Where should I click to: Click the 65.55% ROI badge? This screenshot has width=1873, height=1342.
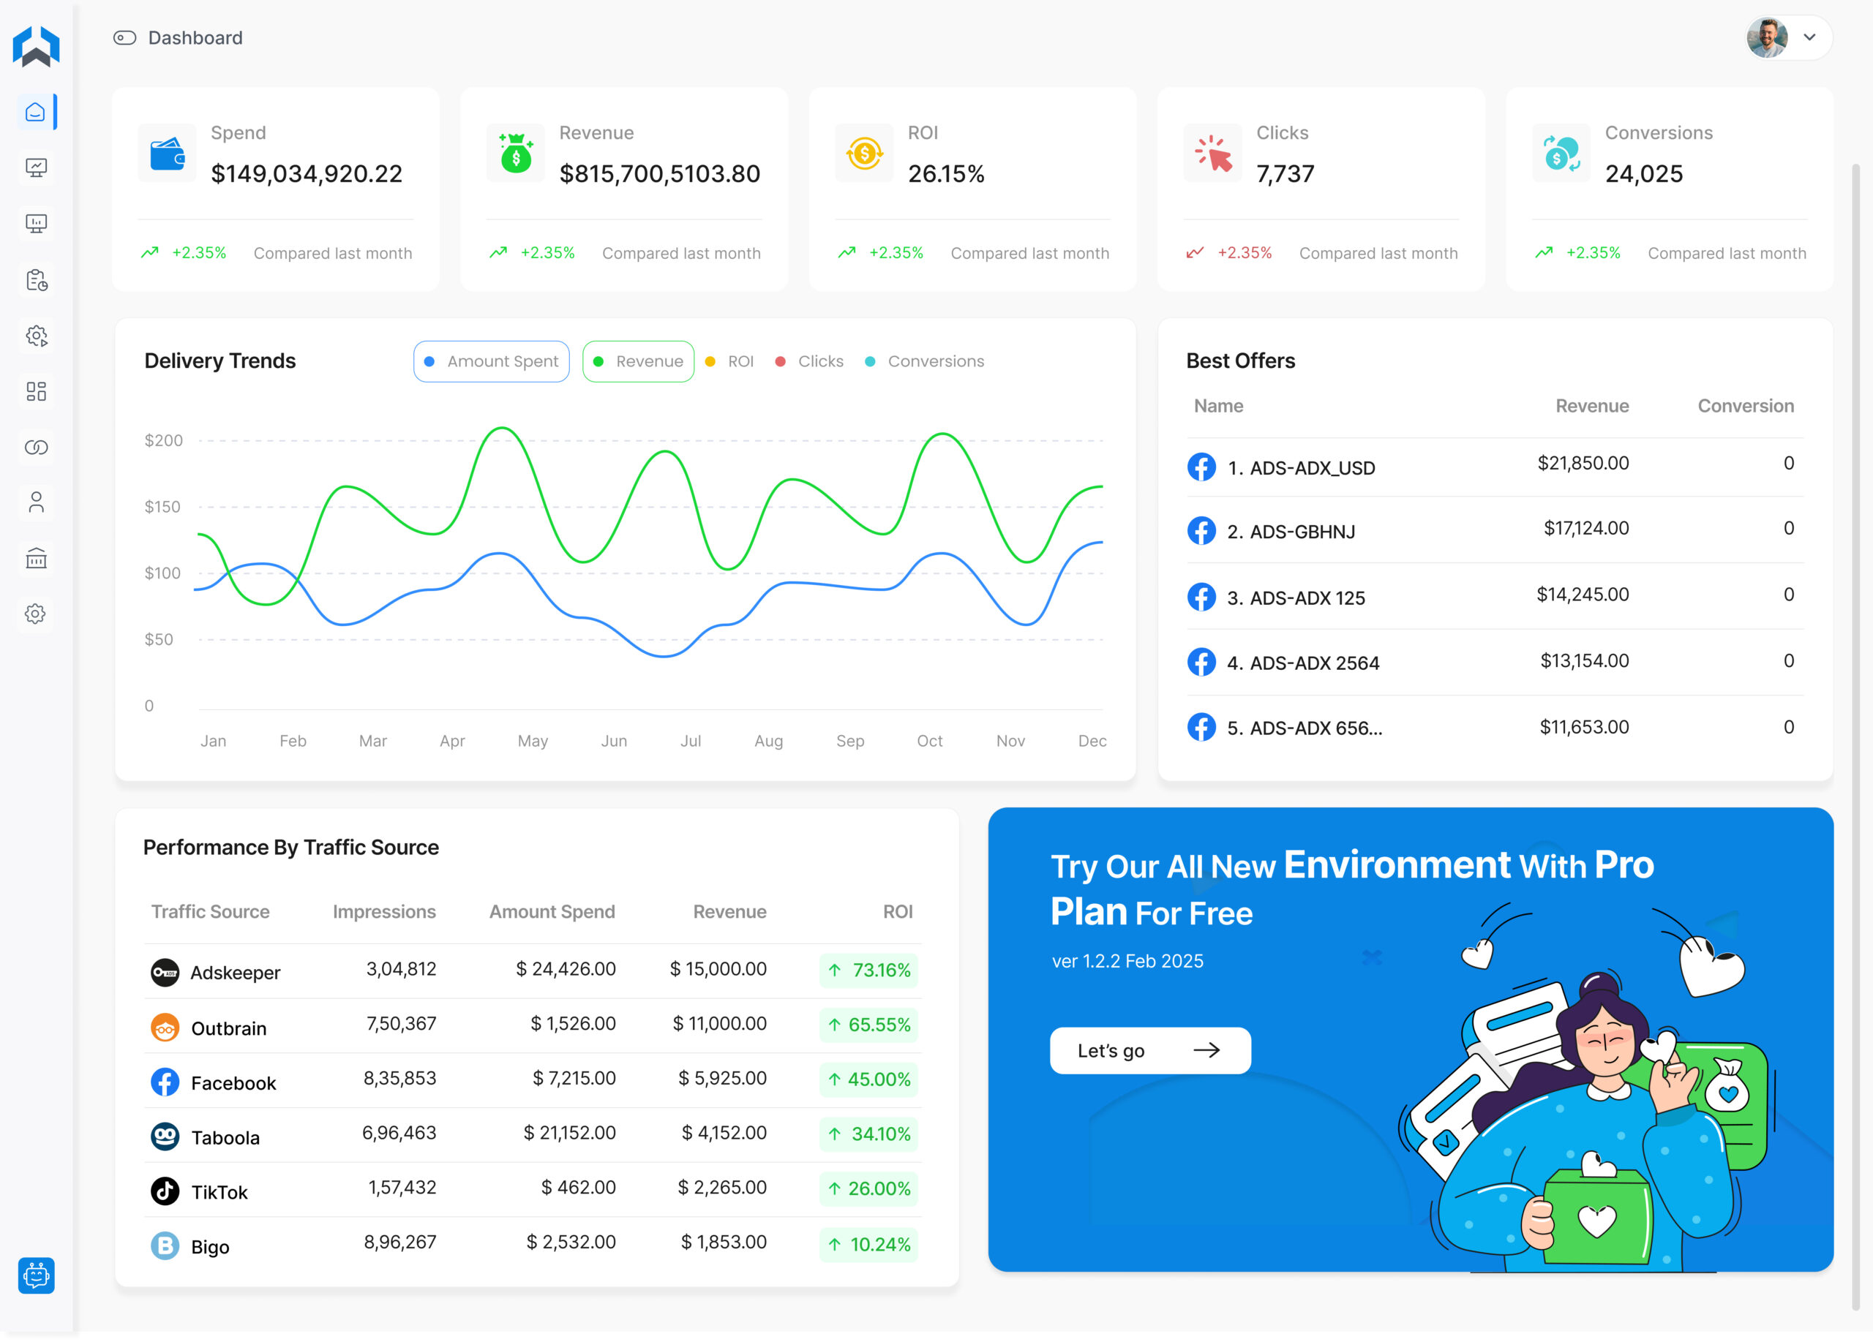pos(868,1025)
